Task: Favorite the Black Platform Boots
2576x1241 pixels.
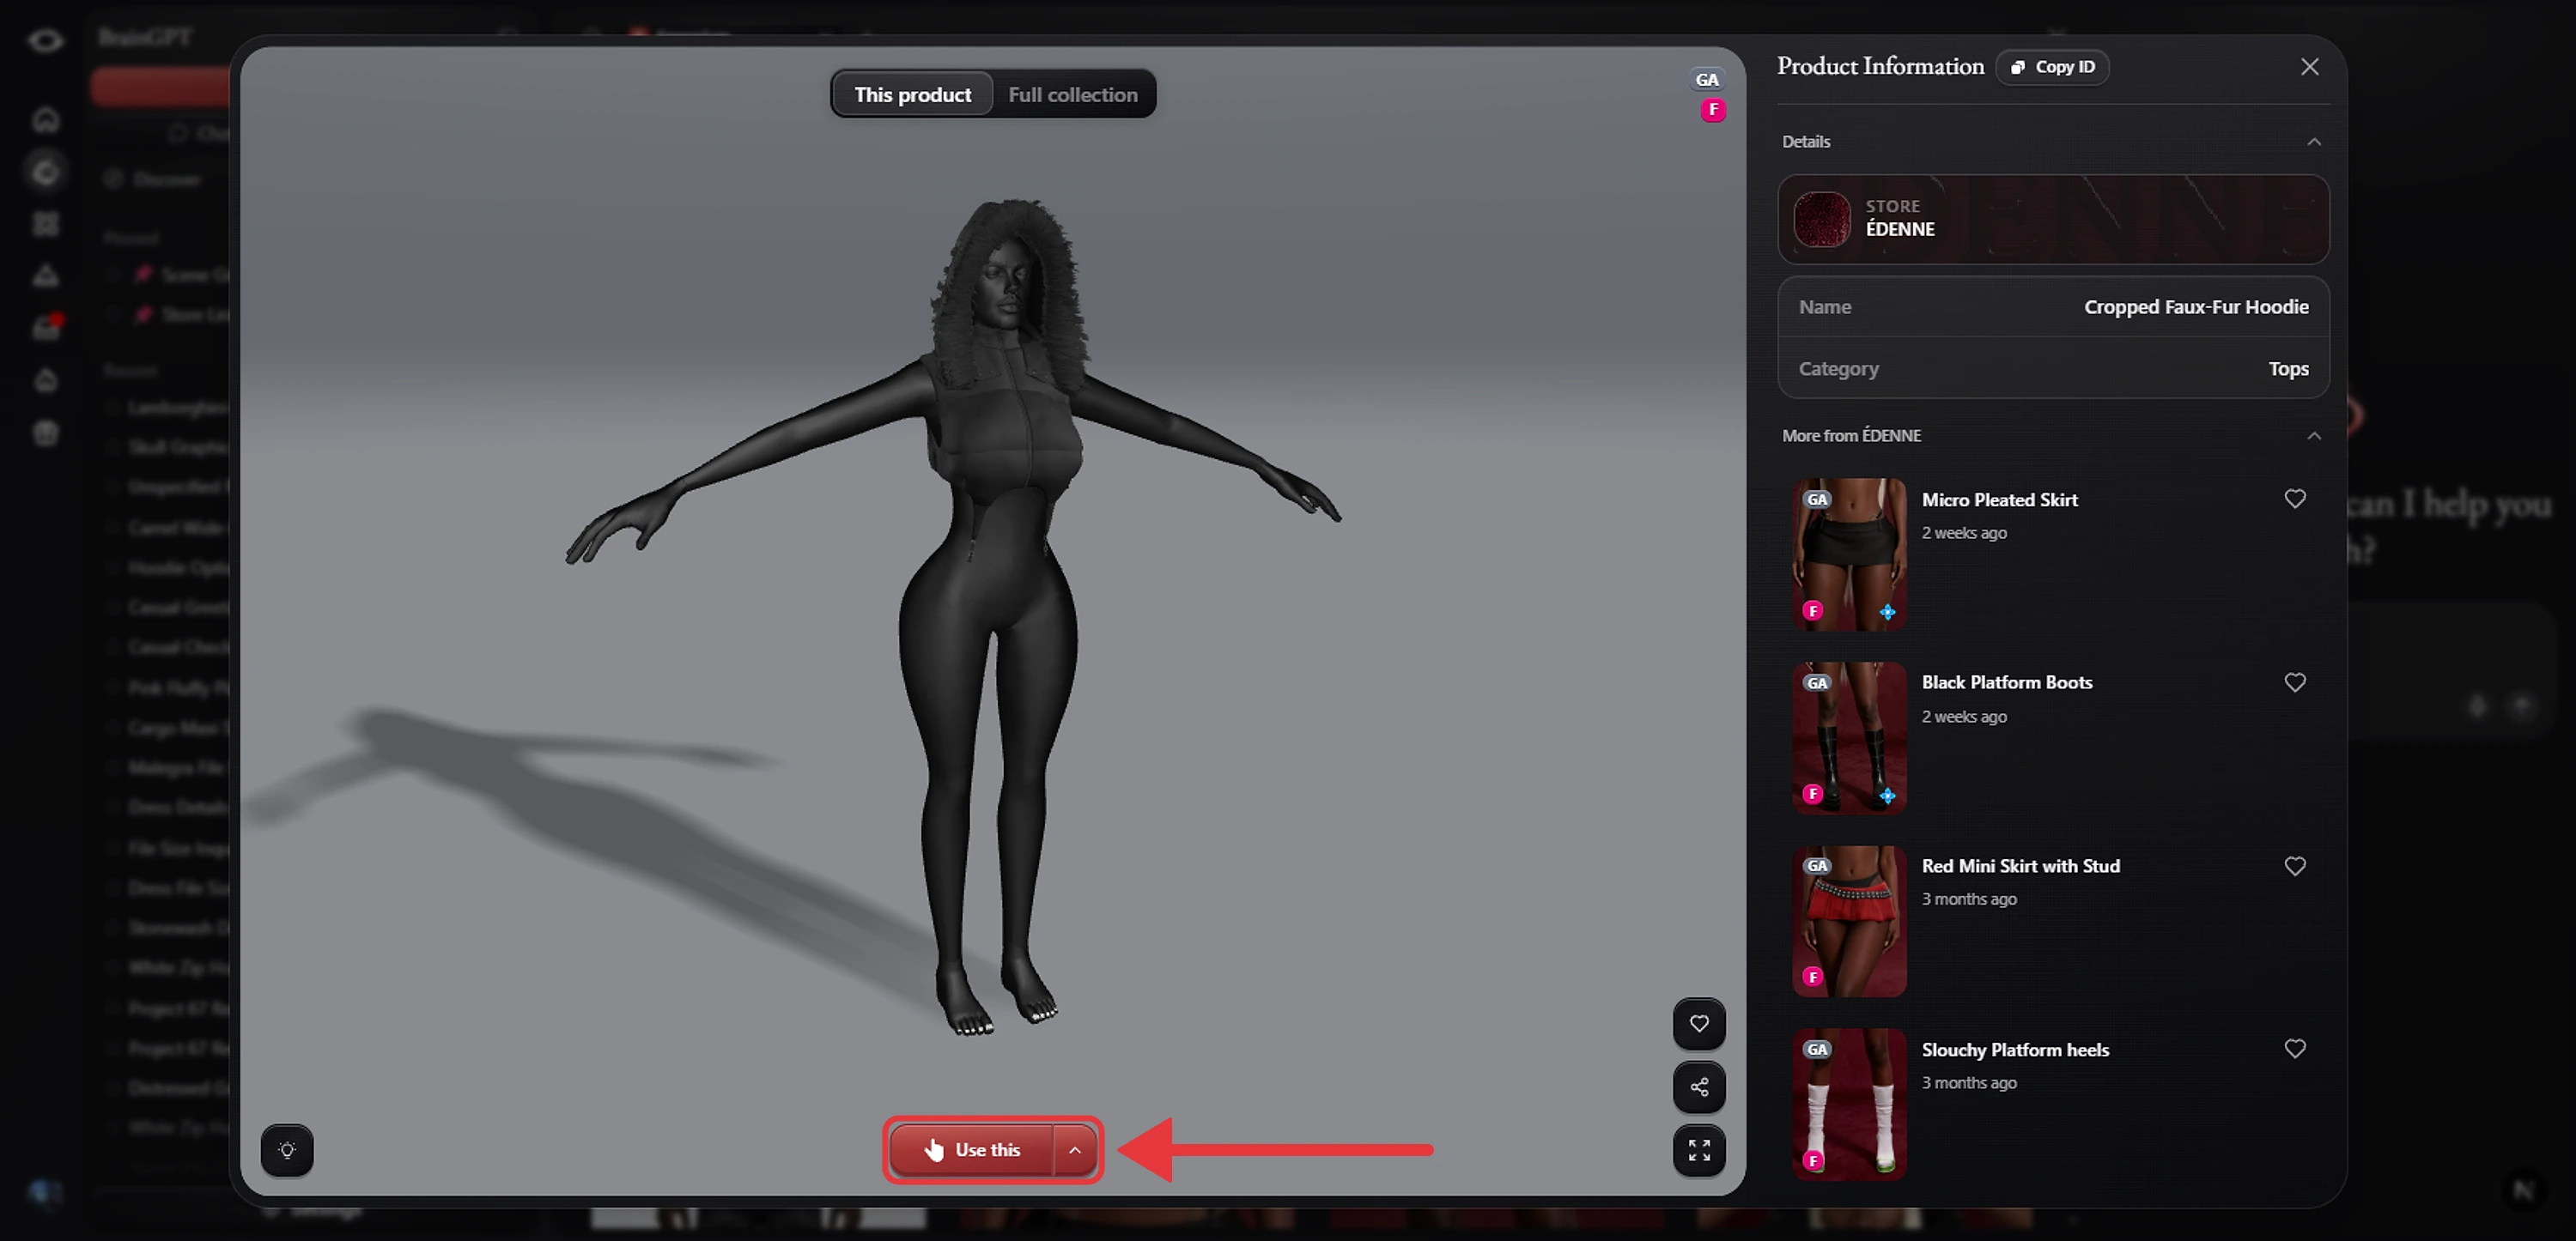Action: pyautogui.click(x=2294, y=682)
